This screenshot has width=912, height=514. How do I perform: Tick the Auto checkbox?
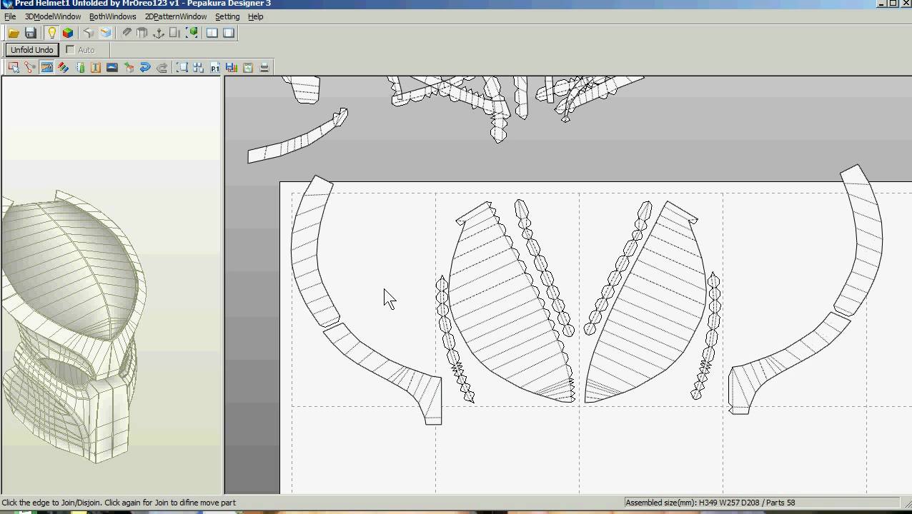[70, 50]
